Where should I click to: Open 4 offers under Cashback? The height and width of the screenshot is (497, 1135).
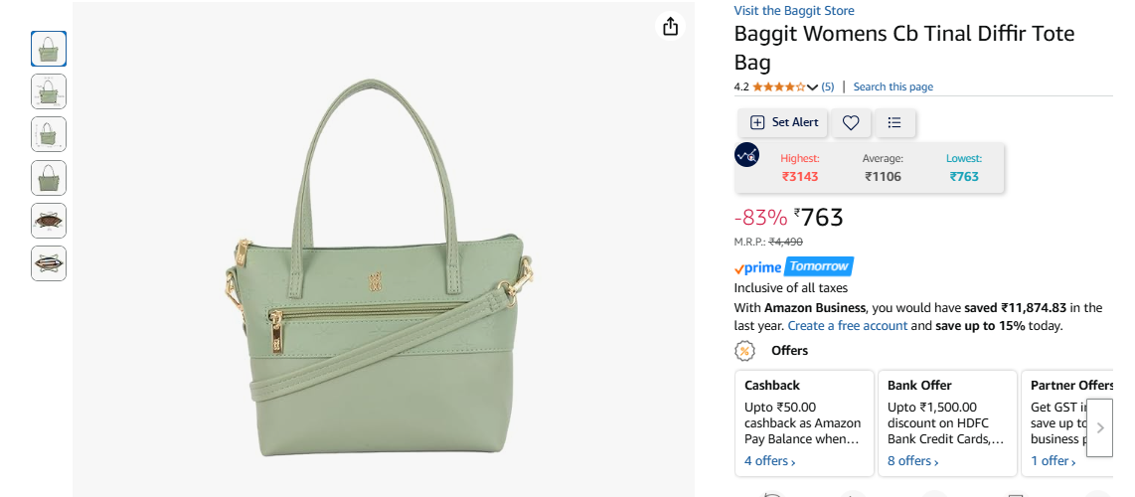769,461
